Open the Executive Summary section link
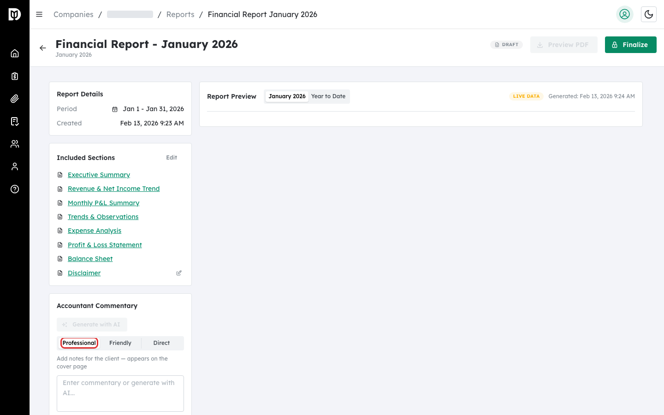Image resolution: width=664 pixels, height=415 pixels. [99, 175]
